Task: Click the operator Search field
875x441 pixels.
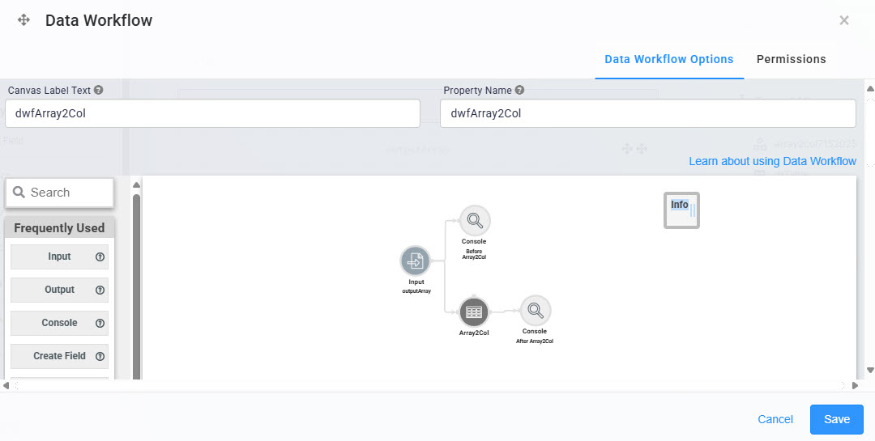Action: point(59,193)
